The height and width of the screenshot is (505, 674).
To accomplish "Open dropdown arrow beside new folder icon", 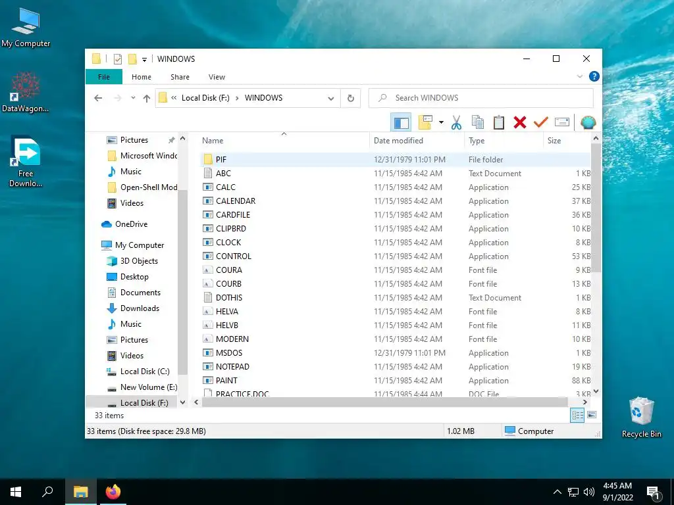I will click(441, 123).
